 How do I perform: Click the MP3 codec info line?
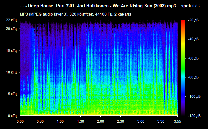[x=76, y=14]
